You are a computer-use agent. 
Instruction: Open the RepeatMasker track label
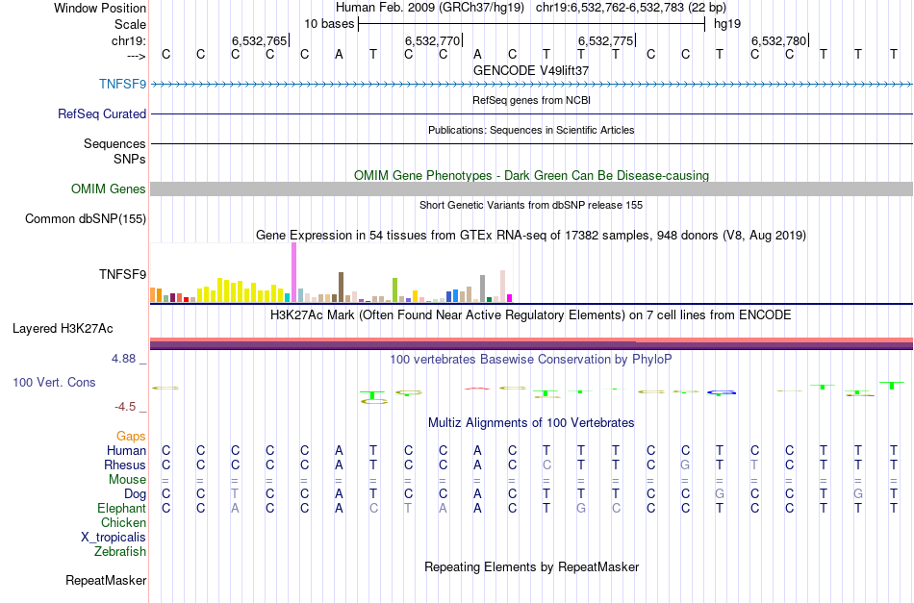point(106,580)
